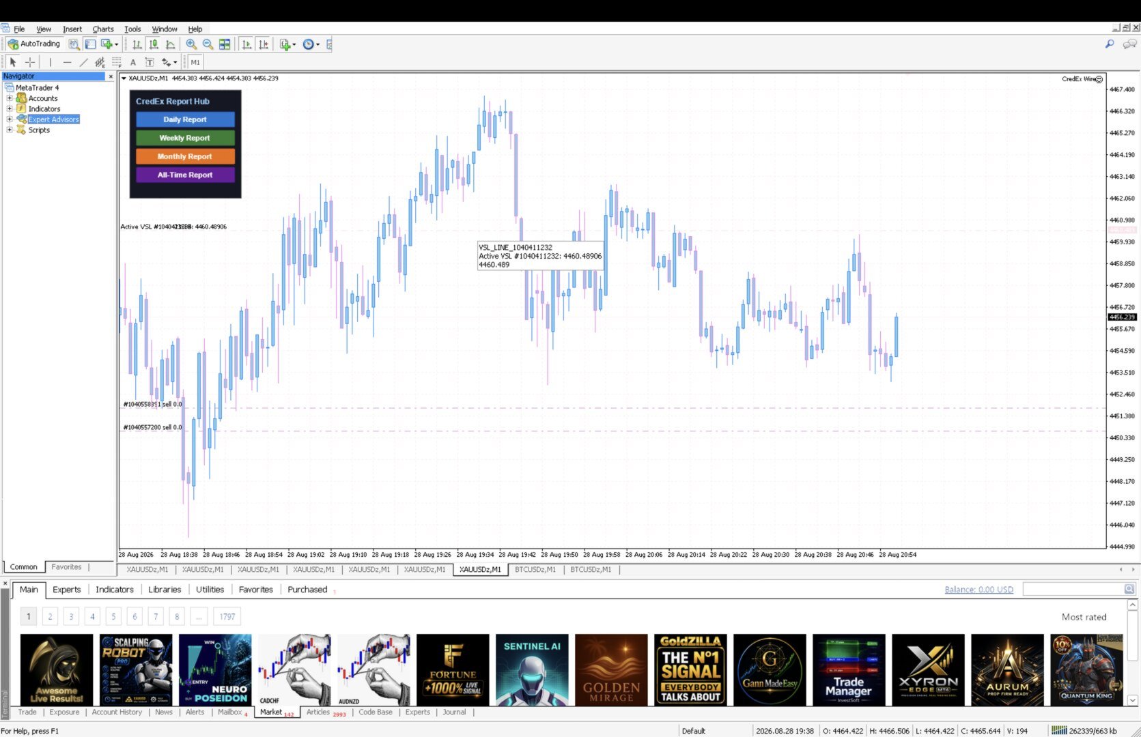Toggle the AutoTrading button

pyautogui.click(x=34, y=44)
